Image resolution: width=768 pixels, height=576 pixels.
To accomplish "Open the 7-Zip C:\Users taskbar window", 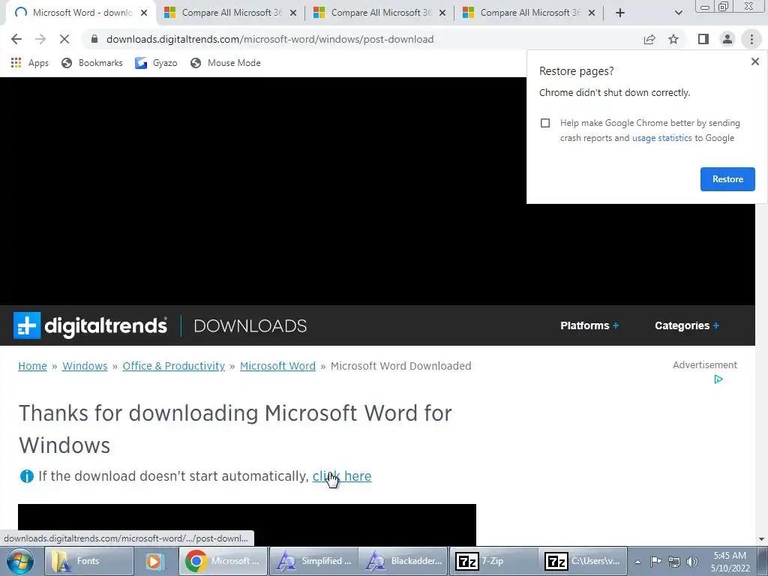I will pyautogui.click(x=583, y=561).
